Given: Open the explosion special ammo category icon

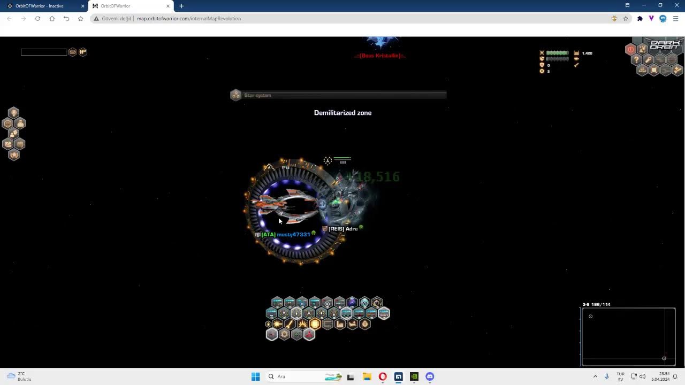Looking at the screenshot, I should pos(302,324).
